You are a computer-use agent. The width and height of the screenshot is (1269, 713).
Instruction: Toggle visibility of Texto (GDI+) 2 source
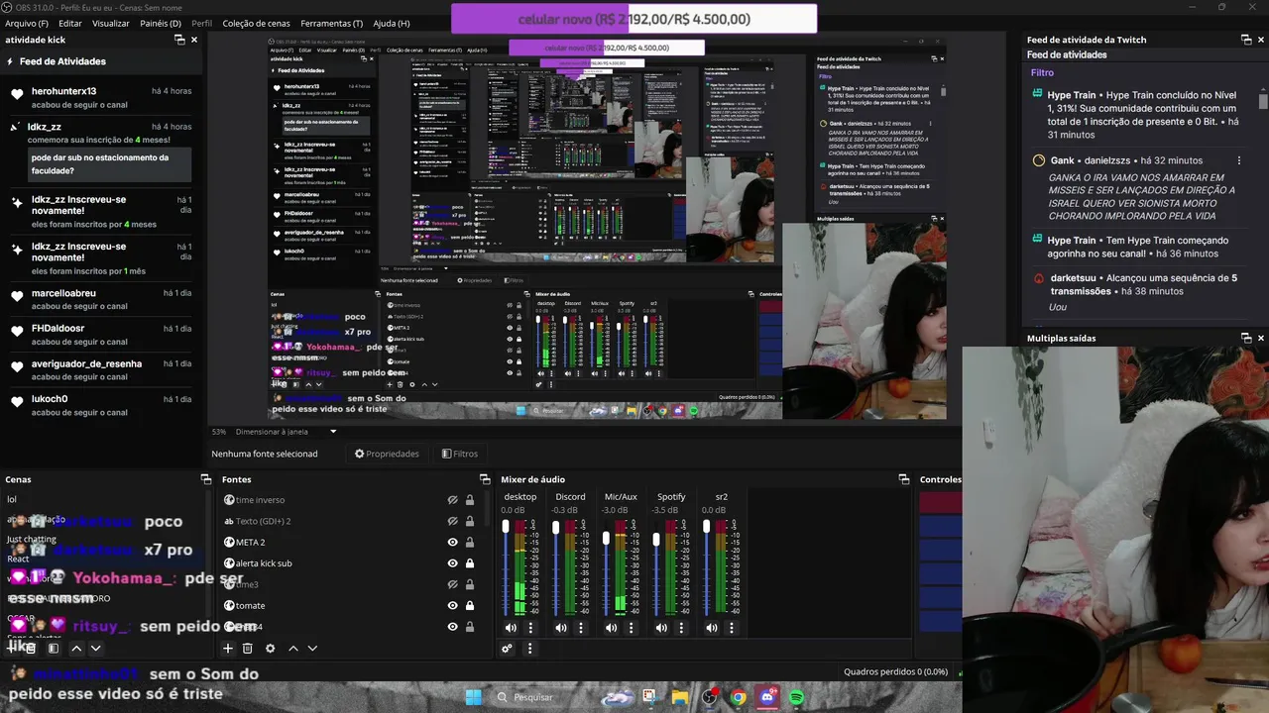point(452,521)
